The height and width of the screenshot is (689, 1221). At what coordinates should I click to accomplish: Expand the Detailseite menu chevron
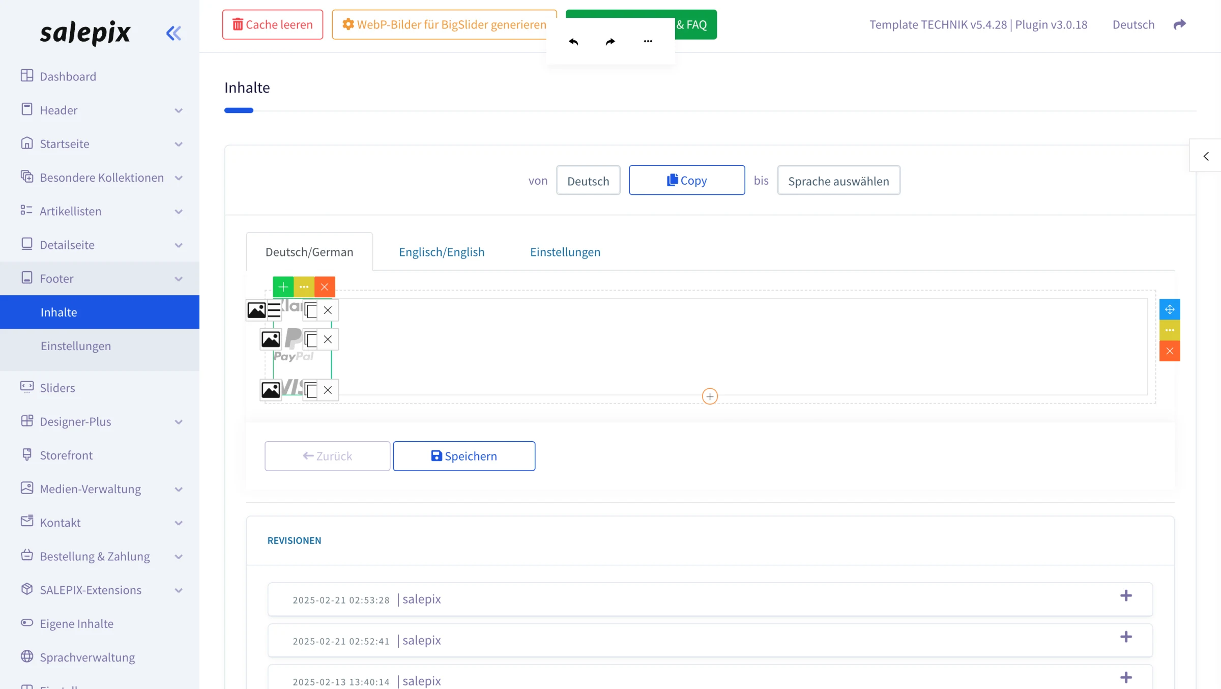(x=179, y=245)
